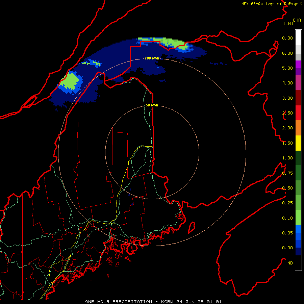Click the ND legend label
The image size is (304, 304).
click(290, 263)
